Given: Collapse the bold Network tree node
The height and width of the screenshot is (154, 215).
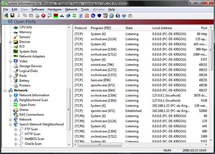Looking at the screenshot, I should click(5, 90).
